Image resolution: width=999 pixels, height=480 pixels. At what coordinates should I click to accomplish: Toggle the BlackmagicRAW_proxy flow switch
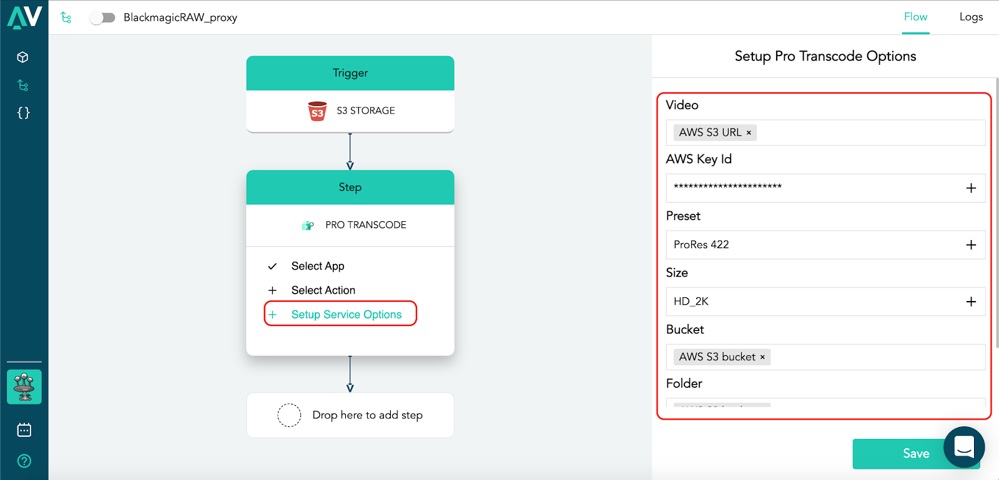pyautogui.click(x=102, y=17)
